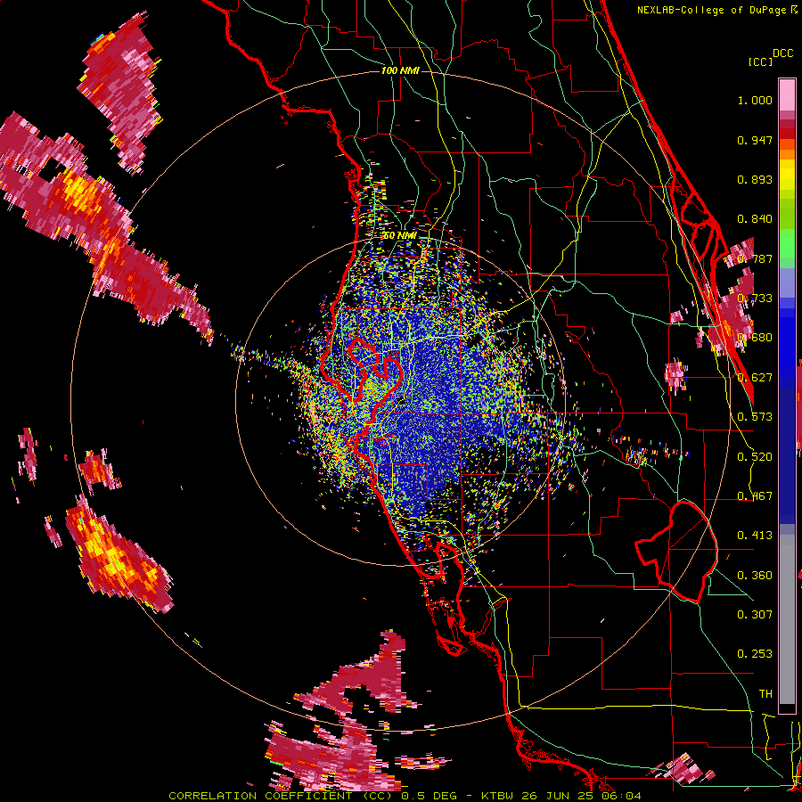The height and width of the screenshot is (802, 802).
Task: Select the 0.520 scale value
Action: tap(755, 457)
